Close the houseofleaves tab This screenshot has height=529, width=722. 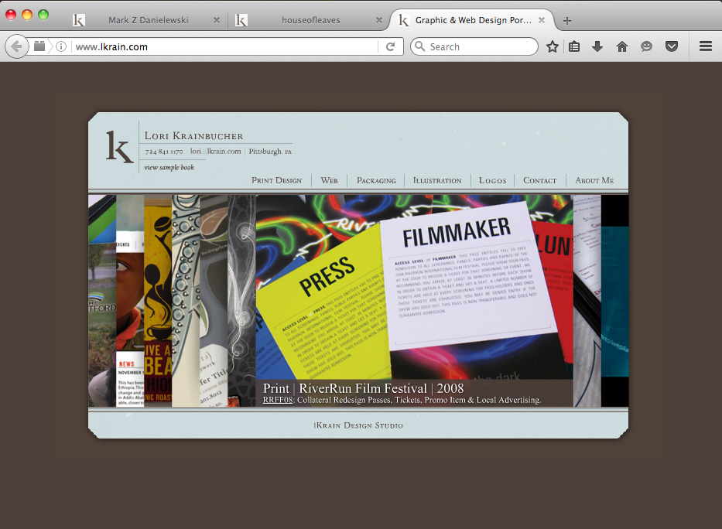pos(378,20)
